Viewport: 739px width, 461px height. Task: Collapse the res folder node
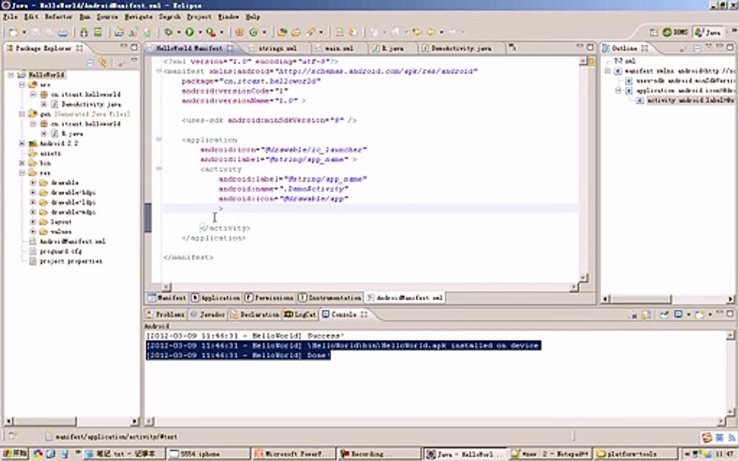coord(22,173)
